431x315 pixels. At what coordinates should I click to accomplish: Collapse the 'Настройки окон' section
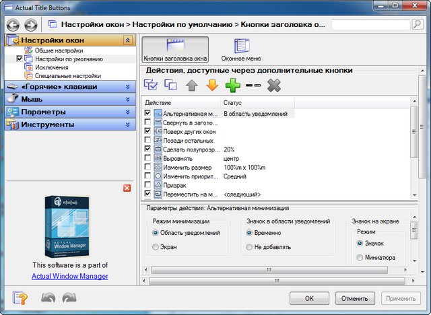pos(127,41)
